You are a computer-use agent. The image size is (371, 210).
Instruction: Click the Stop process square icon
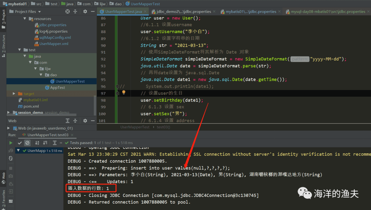[11, 168]
